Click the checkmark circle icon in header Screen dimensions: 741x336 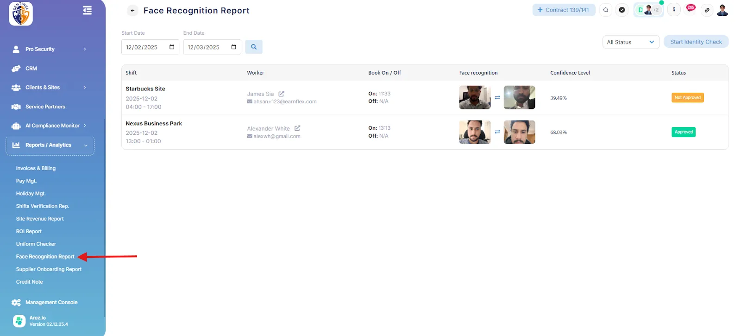point(622,10)
